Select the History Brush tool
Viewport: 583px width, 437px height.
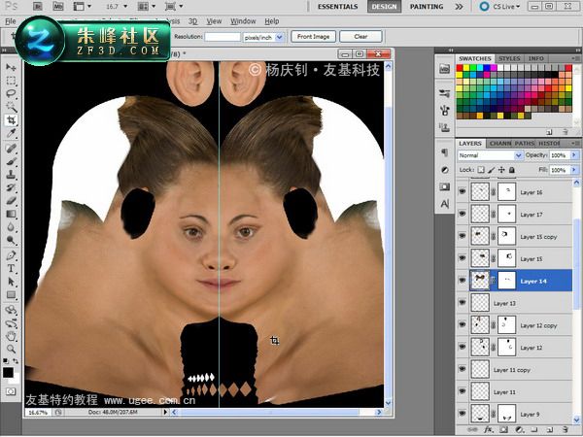11,188
